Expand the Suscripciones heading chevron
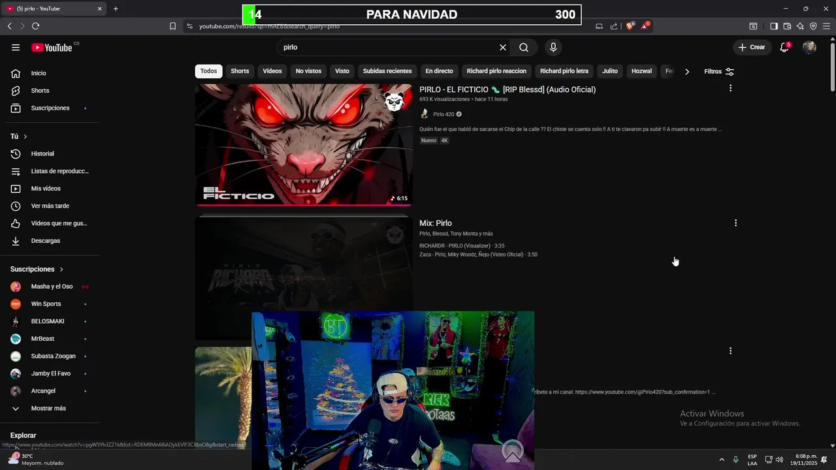This screenshot has width=836, height=470. 61,269
